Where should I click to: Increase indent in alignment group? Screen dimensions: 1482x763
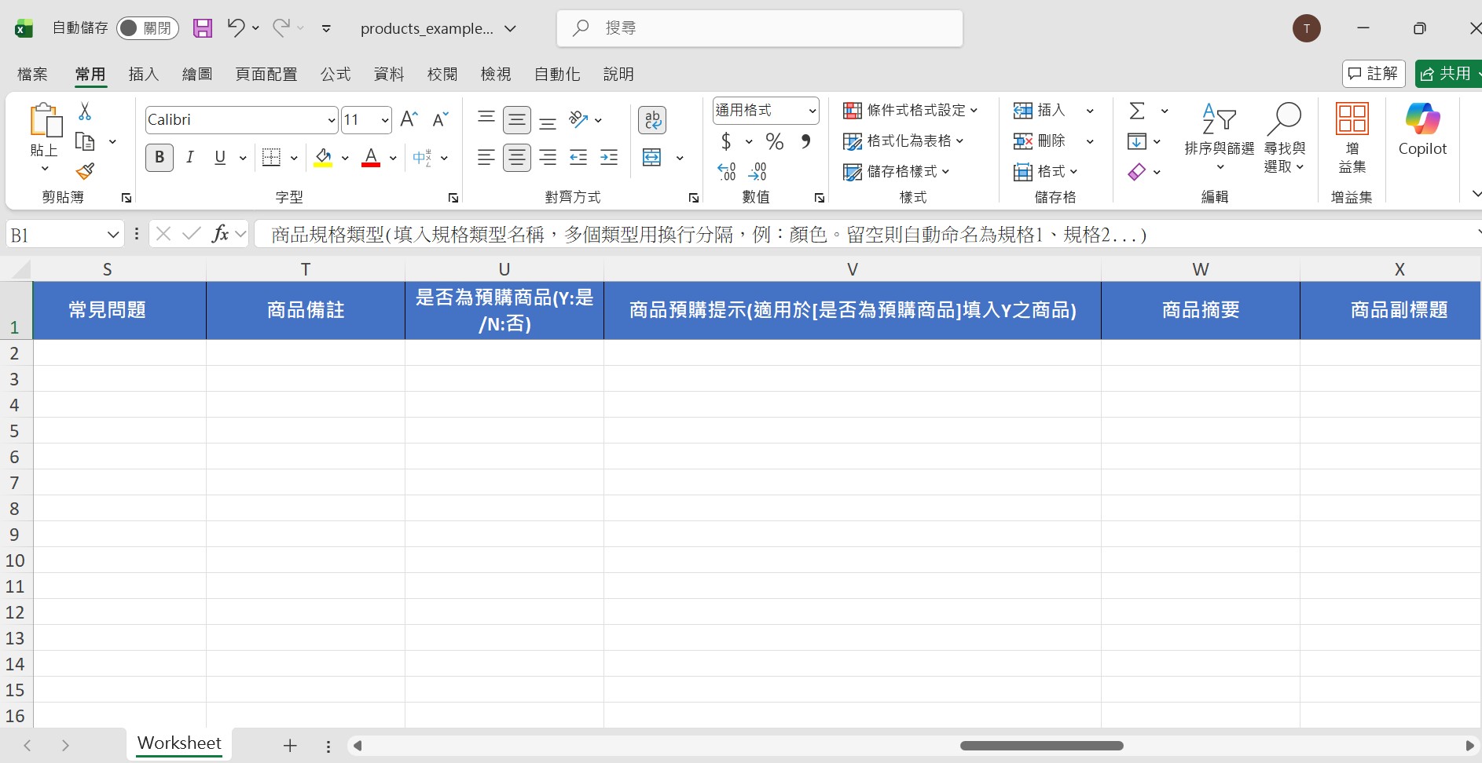pos(609,158)
